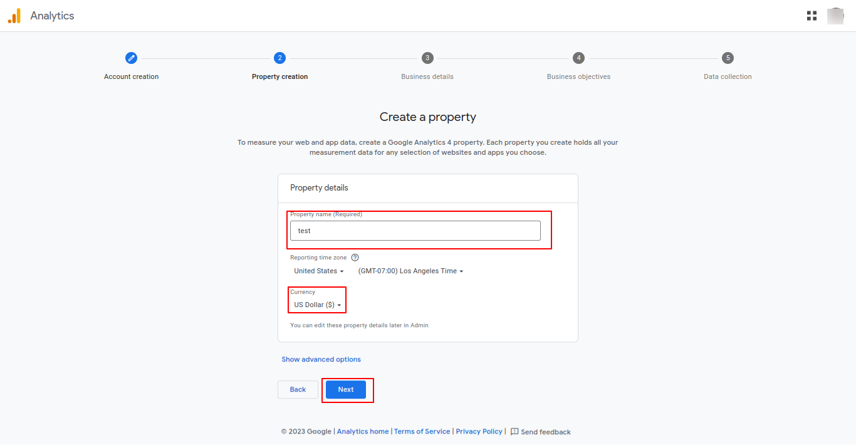Click the user account avatar
The image size is (856, 445).
(835, 16)
